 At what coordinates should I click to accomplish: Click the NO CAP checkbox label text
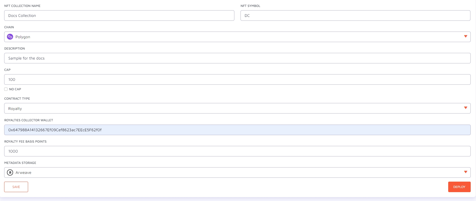point(15,89)
